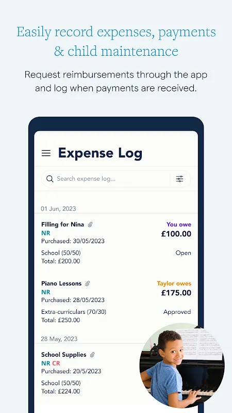Open attachment paperclip on Piano Lessons
232x413 pixels.
88,283
